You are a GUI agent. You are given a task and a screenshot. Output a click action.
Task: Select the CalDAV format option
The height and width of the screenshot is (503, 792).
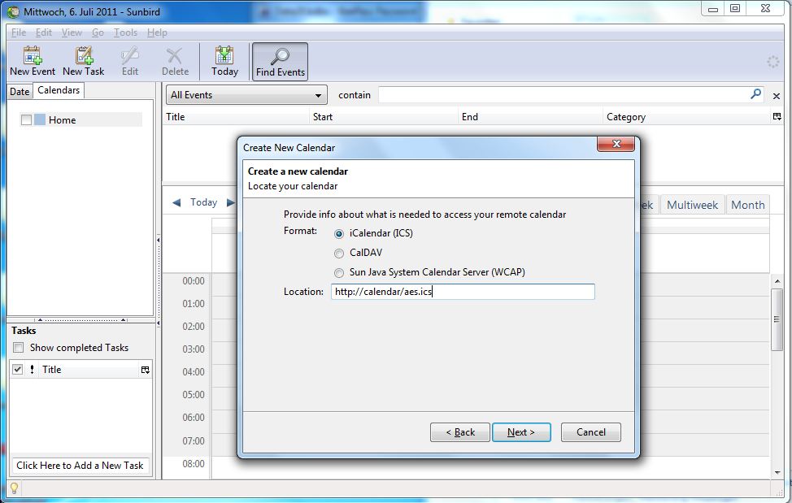339,254
